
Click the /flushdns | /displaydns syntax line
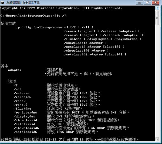[103, 39]
